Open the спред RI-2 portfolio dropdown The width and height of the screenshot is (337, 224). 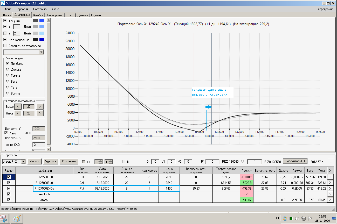pyautogui.click(x=23, y=162)
